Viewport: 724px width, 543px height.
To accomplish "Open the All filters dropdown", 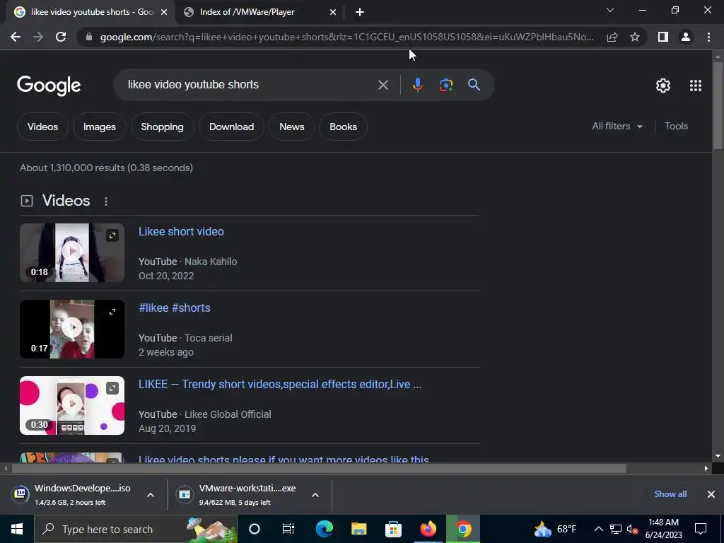I will coord(617,126).
